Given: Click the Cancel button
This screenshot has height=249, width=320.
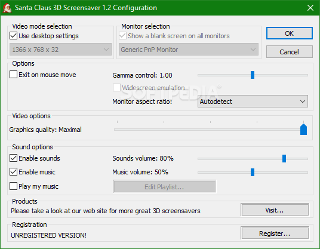Looking at the screenshot, I should point(290,52).
